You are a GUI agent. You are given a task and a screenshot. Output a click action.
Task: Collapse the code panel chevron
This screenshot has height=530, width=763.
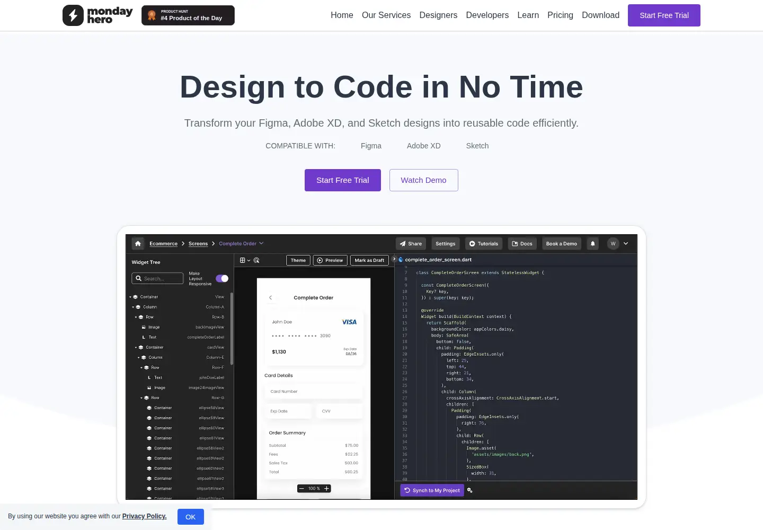tap(394, 259)
